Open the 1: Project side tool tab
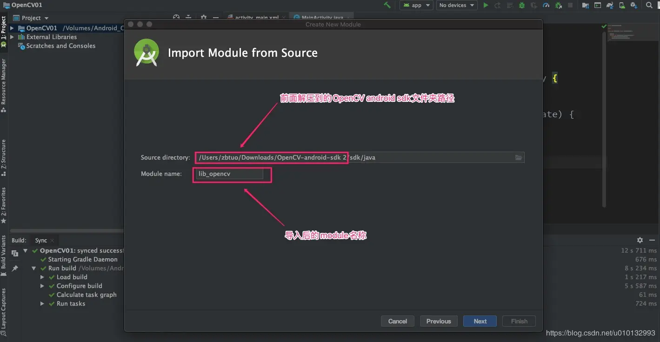Screen dimensions: 660x342 point(4,31)
